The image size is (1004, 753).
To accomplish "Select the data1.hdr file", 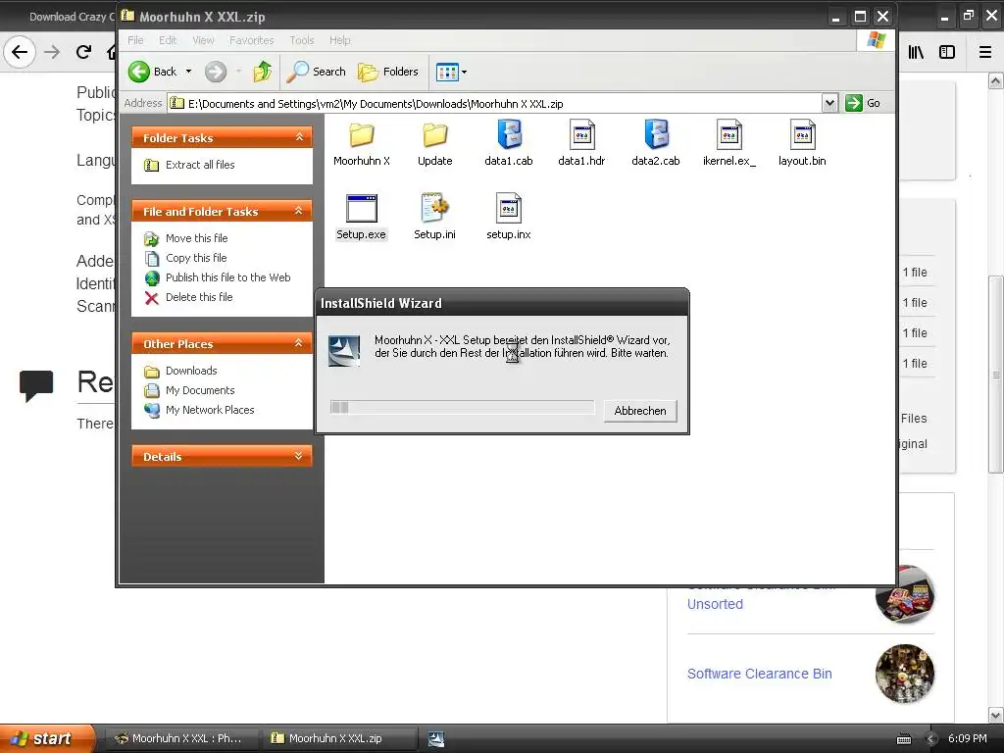I will click(581, 145).
